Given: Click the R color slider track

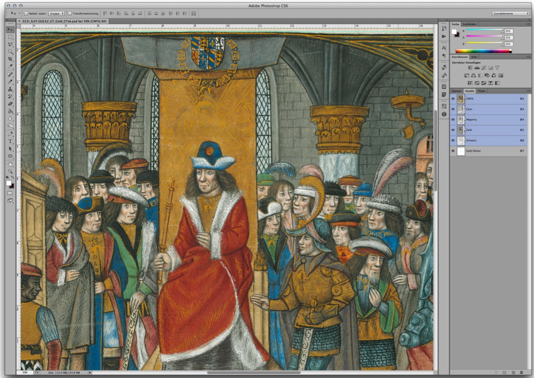Looking at the screenshot, I should click(x=484, y=30).
